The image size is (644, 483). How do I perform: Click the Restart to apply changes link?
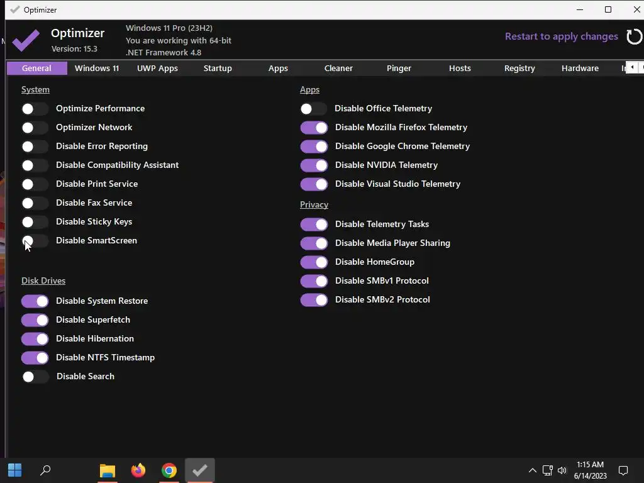pyautogui.click(x=562, y=36)
